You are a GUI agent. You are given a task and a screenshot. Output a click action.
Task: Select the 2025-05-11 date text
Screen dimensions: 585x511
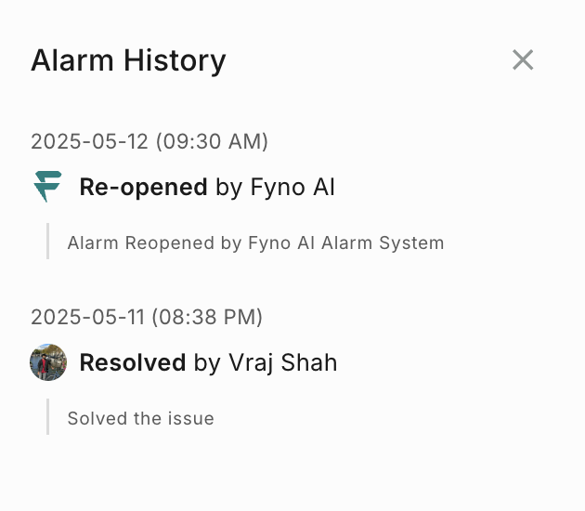(x=88, y=317)
